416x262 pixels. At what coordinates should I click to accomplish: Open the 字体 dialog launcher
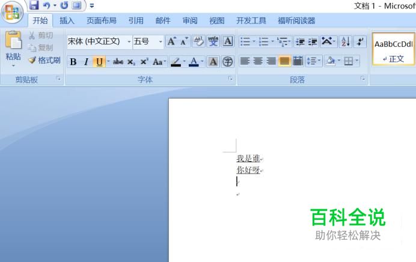click(x=231, y=79)
